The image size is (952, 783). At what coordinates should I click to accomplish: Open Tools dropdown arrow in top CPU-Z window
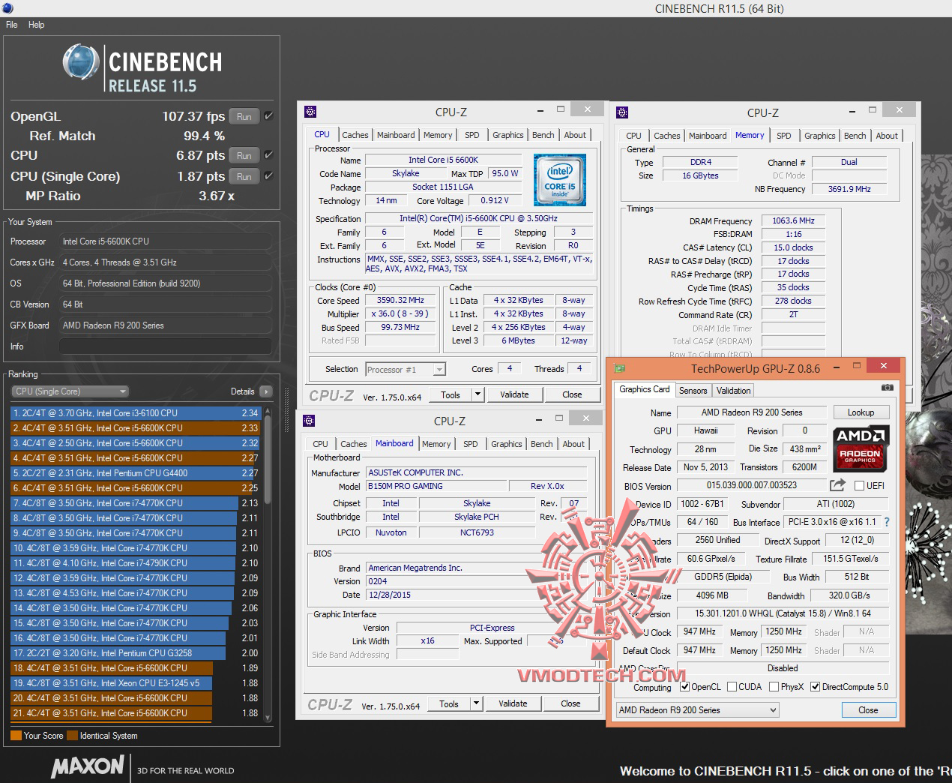point(477,394)
